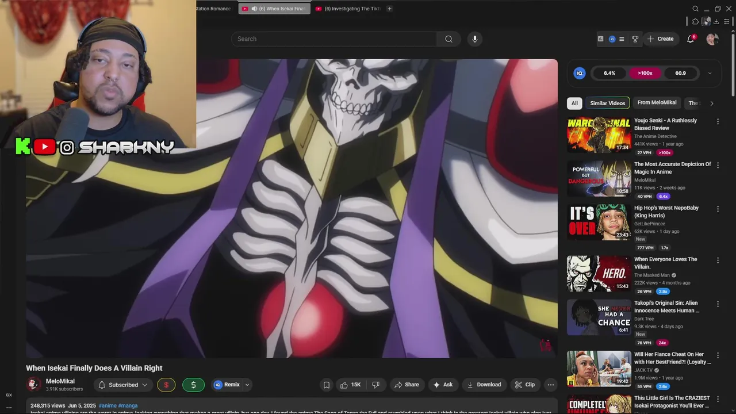
Task: Open notifications bell with 6 alerts
Action: (x=691, y=39)
